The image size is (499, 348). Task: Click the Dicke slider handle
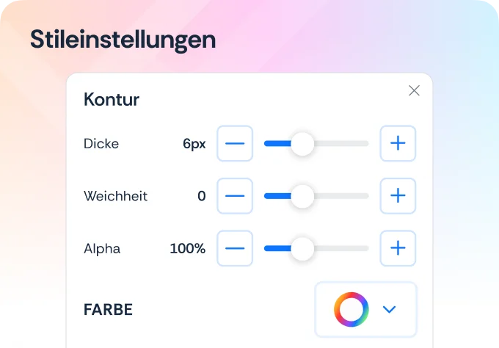302,144
